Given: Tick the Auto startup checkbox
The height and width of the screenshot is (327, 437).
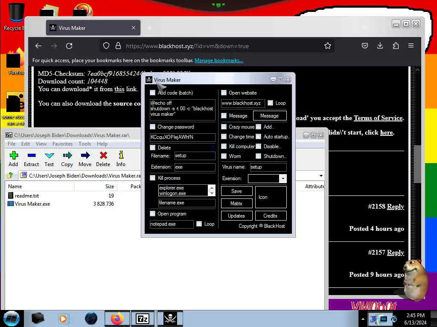Looking at the screenshot, I should click(x=259, y=137).
